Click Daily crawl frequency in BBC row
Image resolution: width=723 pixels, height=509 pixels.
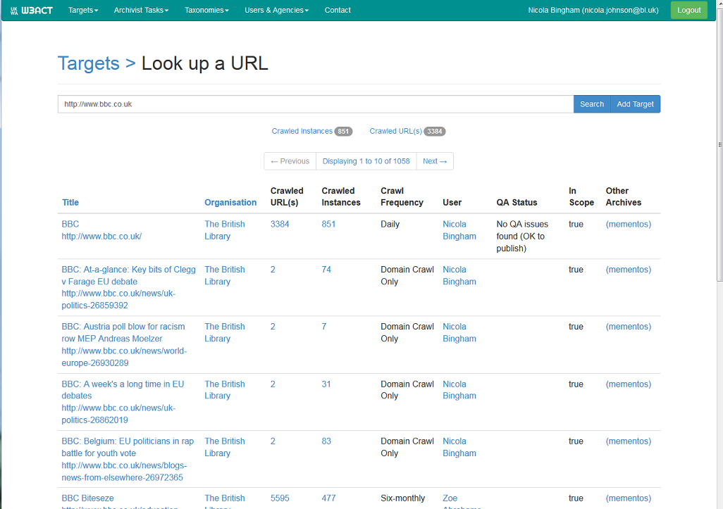390,225
